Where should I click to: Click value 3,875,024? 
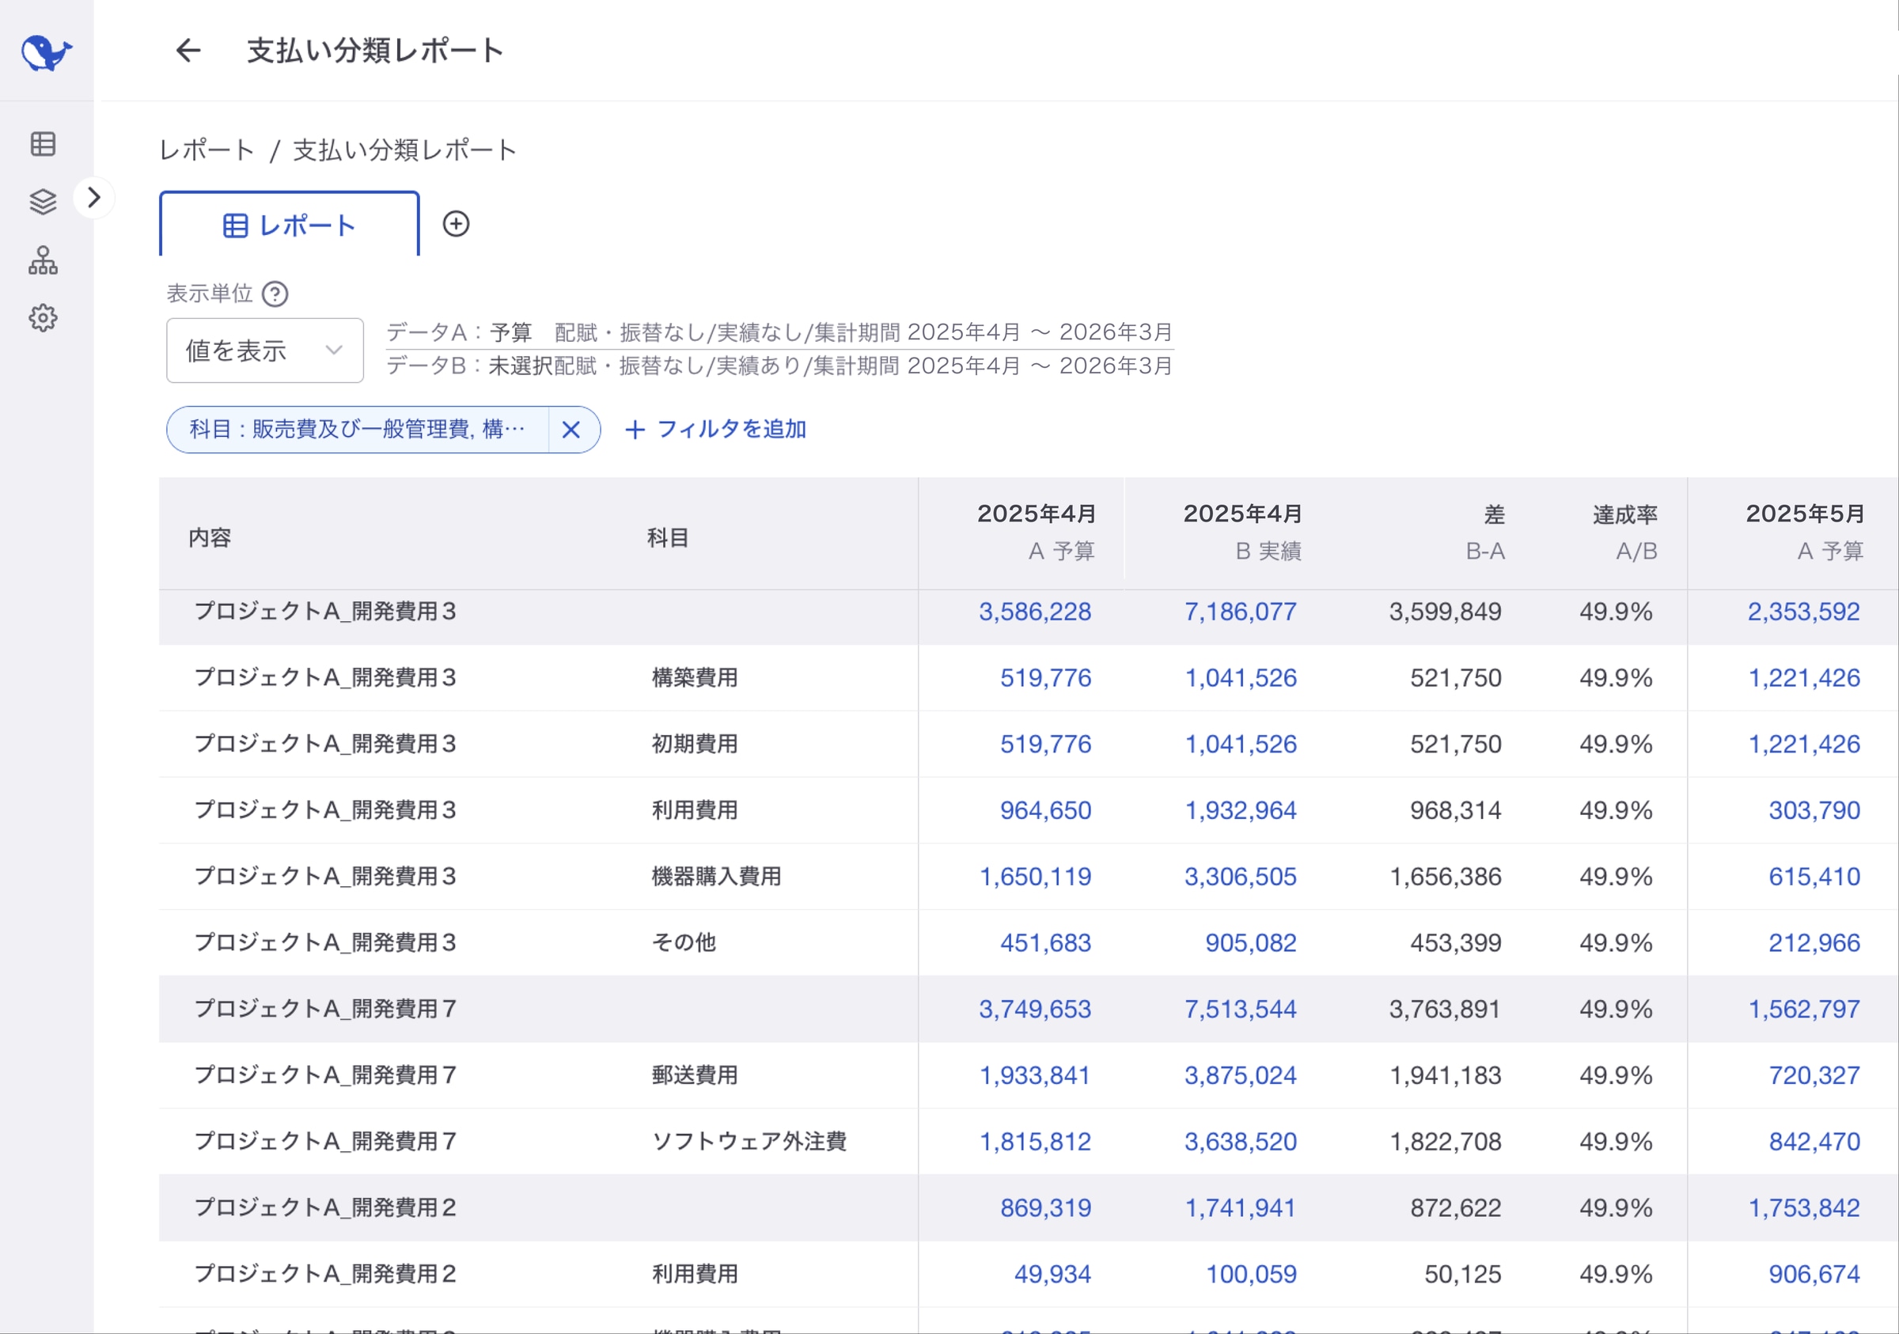(1241, 1075)
